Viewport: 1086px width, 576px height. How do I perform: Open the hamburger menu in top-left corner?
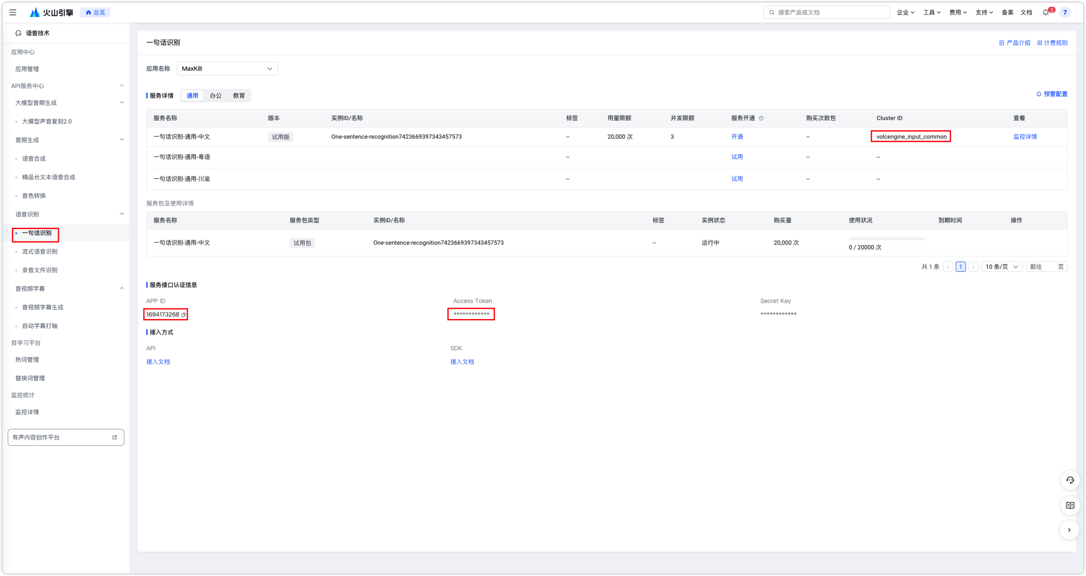[13, 12]
